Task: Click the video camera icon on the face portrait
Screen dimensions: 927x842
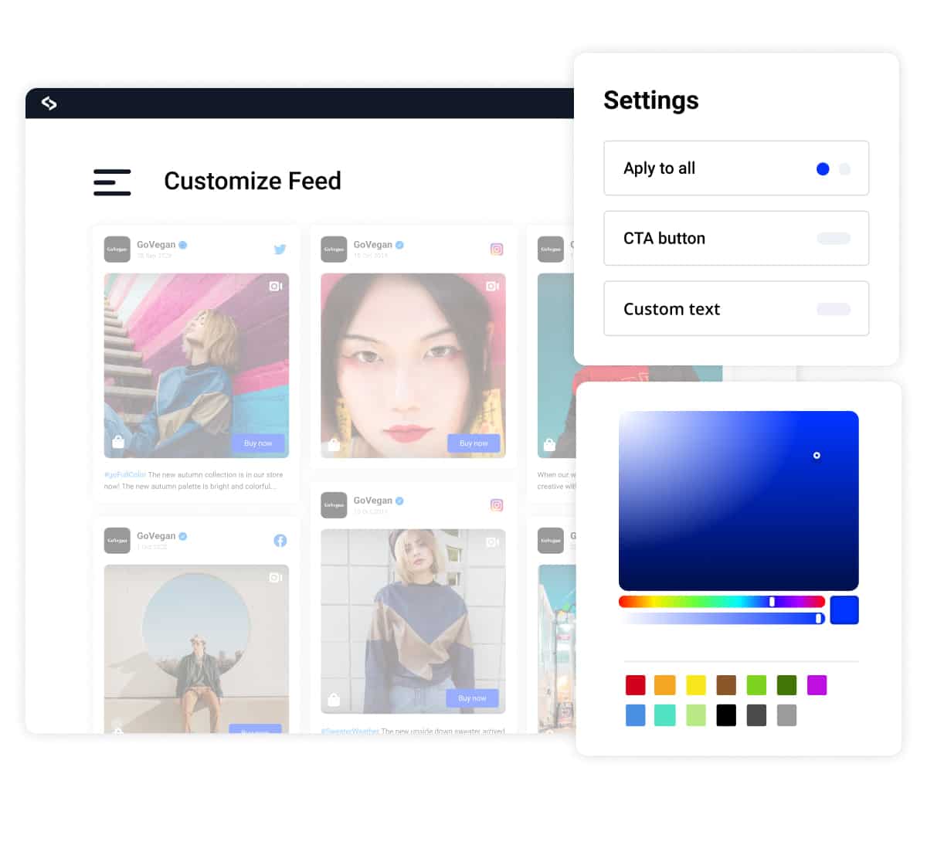Action: pos(492,286)
